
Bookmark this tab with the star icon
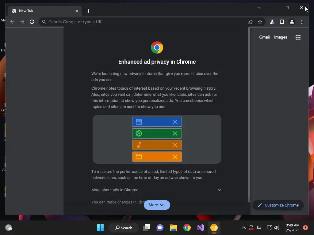pyautogui.click(x=260, y=22)
